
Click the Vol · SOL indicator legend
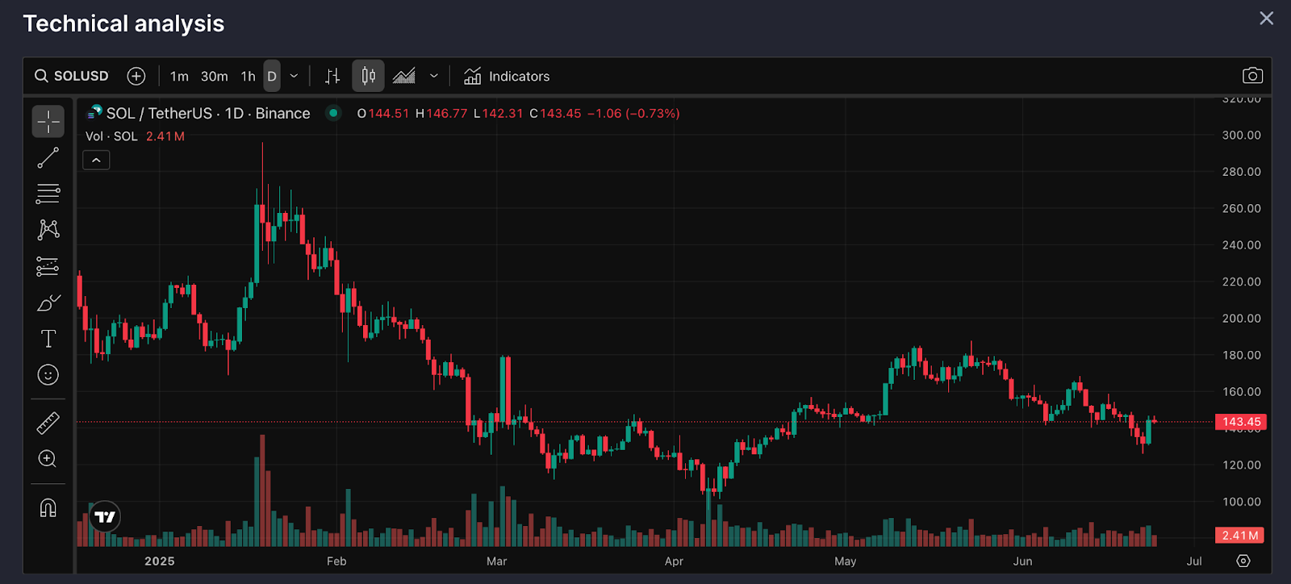(x=111, y=136)
